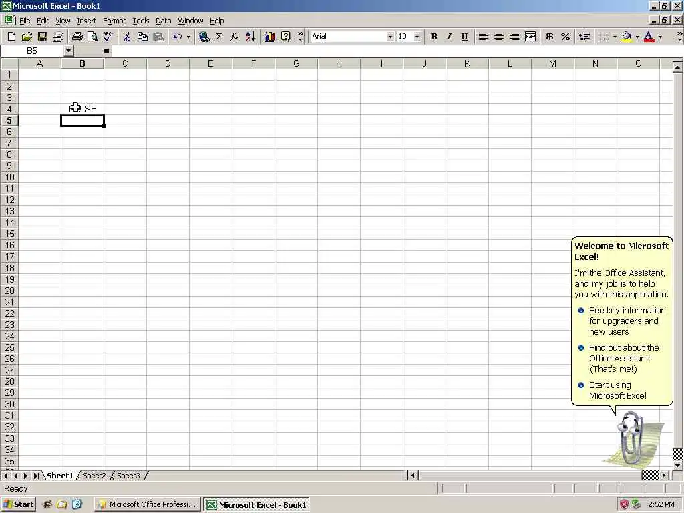This screenshot has height=513, width=684.
Task: Choose Start using Microsoft Excel option
Action: pos(617,390)
